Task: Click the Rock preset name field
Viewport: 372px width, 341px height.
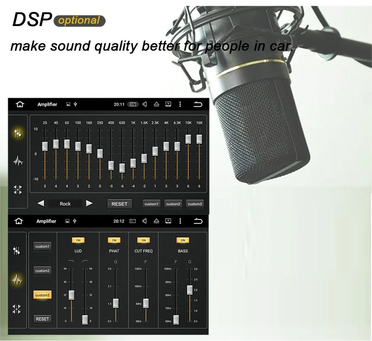Action: [x=65, y=204]
